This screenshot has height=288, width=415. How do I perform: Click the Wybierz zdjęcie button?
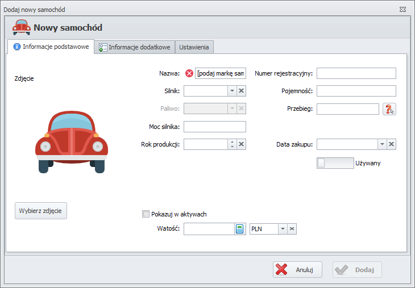pos(41,210)
